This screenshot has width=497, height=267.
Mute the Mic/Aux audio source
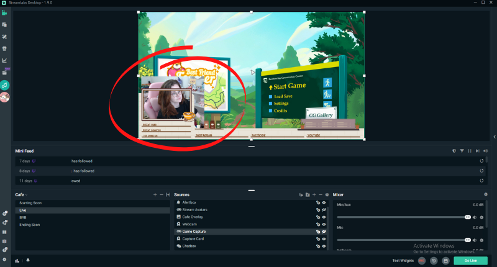pos(475,217)
